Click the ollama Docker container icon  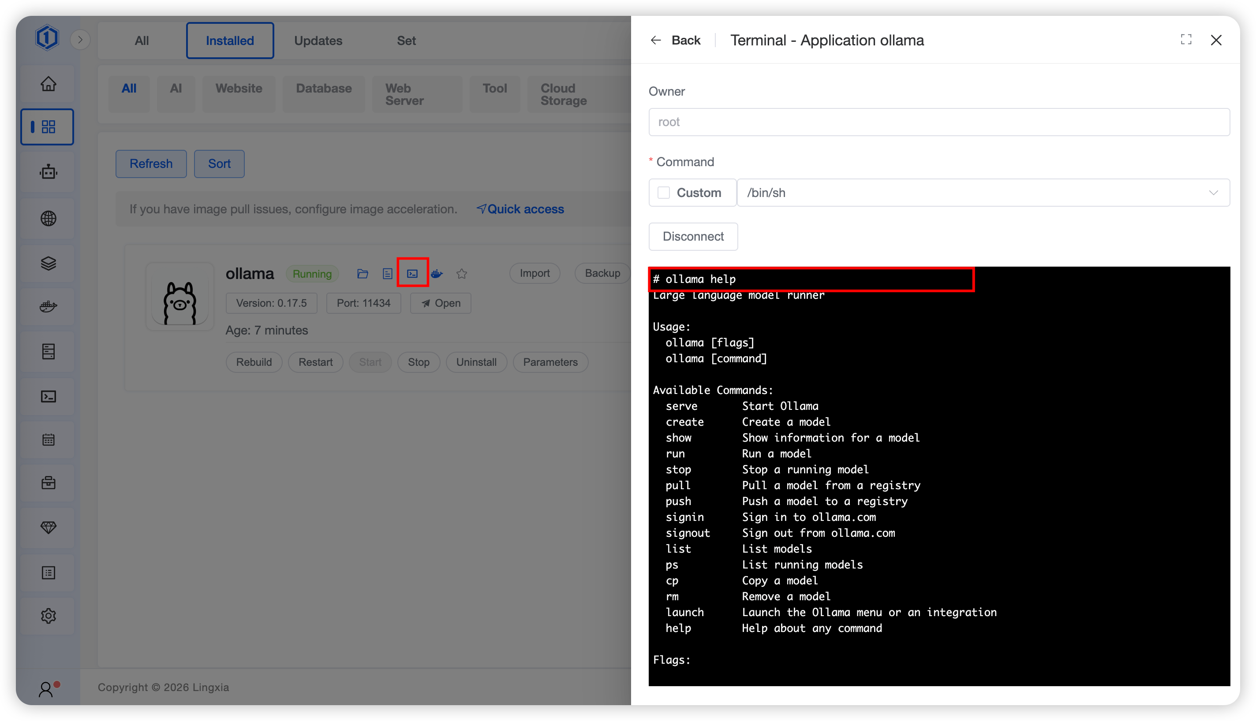(437, 273)
